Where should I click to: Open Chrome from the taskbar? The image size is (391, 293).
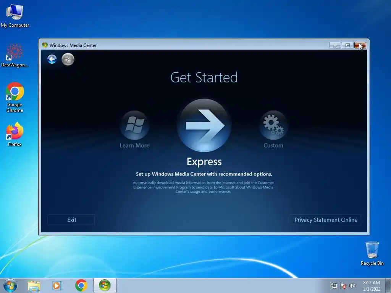point(81,285)
